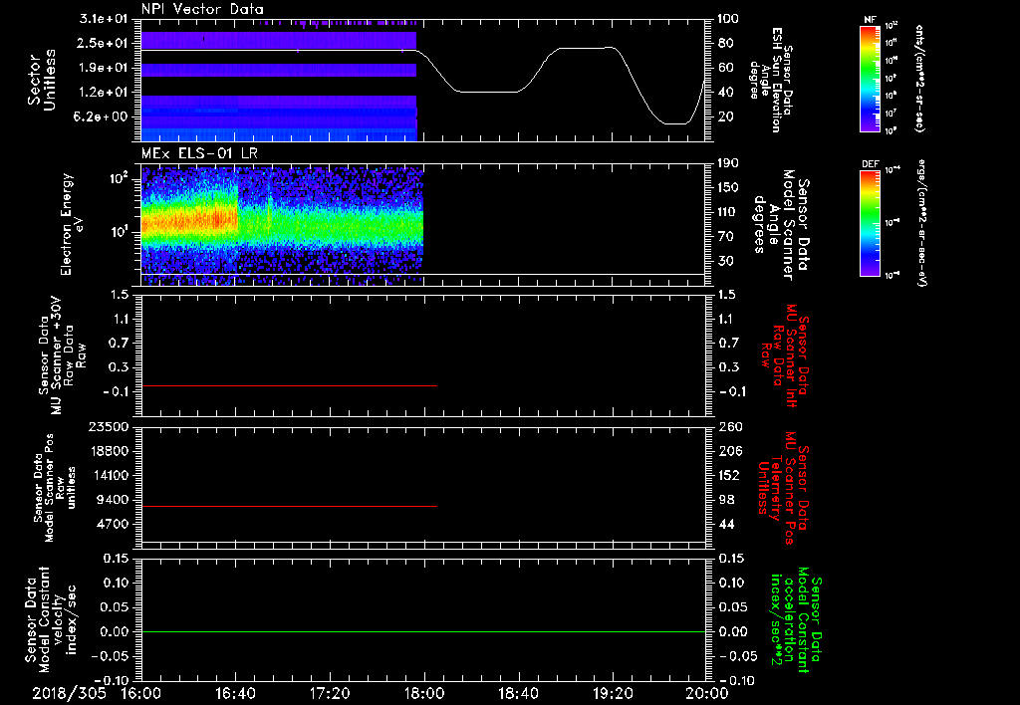
Task: Click the 16:00 time axis label
Action: (x=141, y=693)
